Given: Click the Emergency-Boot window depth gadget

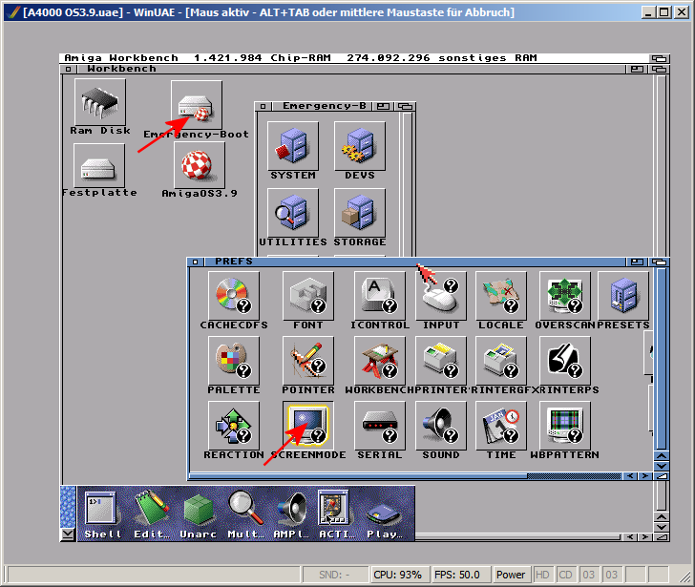Looking at the screenshot, I should click(x=405, y=106).
